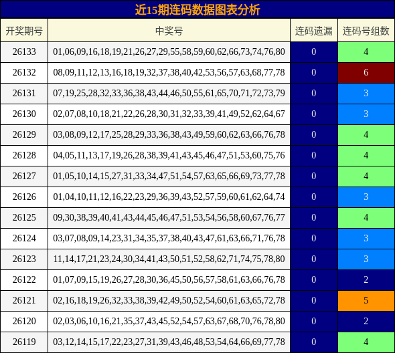Select the 开奖期号 column header

(x=24, y=31)
